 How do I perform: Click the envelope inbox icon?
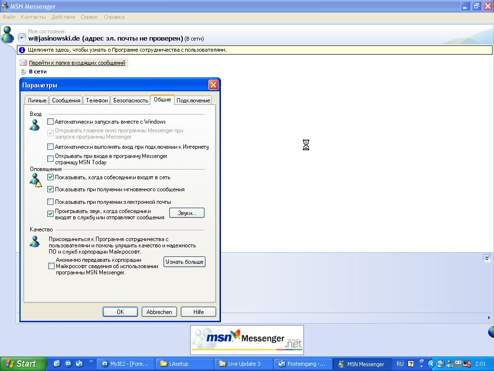[23, 62]
